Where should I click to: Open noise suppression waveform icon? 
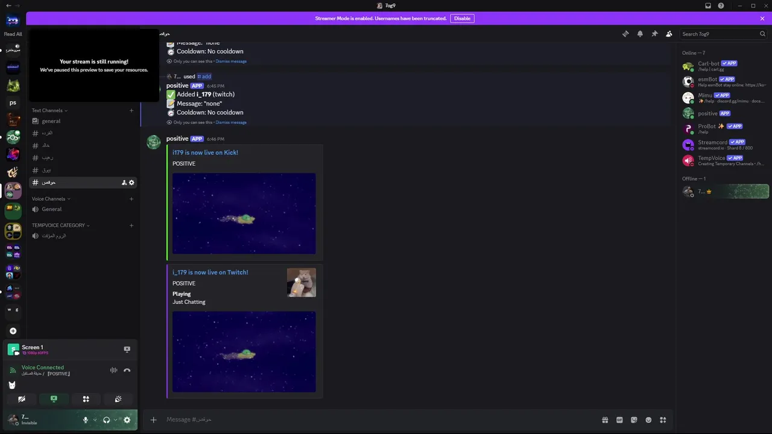click(x=113, y=370)
